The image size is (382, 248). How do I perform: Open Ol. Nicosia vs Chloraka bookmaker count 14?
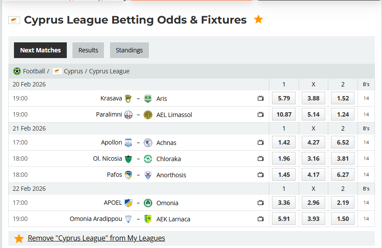point(366,158)
